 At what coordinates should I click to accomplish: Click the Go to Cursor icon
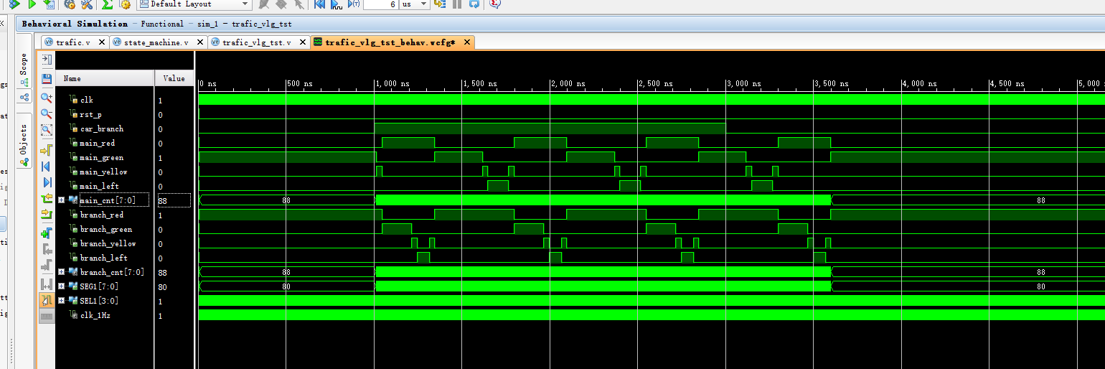tap(47, 150)
